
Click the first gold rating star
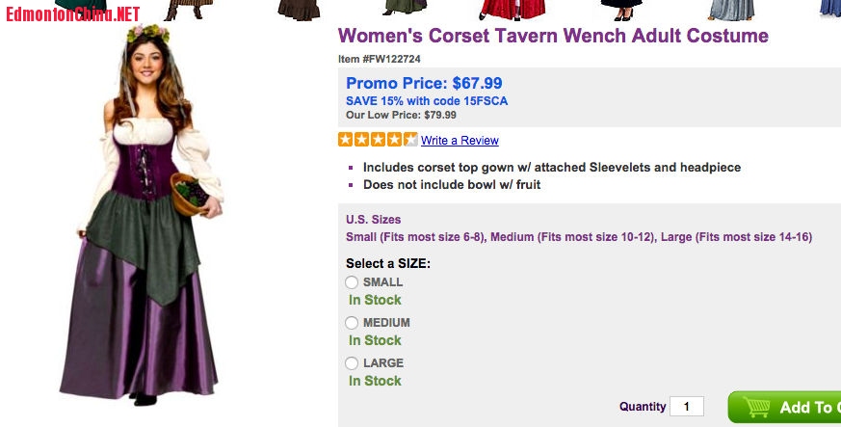click(345, 140)
